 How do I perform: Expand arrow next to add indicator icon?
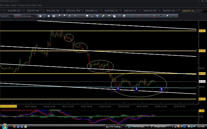click(x=128, y=16)
